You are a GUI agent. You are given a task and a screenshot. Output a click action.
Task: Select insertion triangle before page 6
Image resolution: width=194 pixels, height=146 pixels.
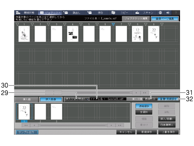click(x=97, y=24)
